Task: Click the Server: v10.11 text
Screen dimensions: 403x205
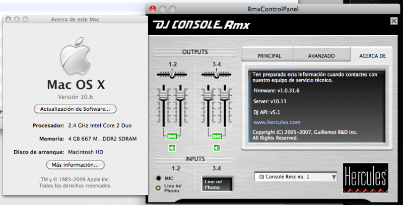Action: point(270,101)
